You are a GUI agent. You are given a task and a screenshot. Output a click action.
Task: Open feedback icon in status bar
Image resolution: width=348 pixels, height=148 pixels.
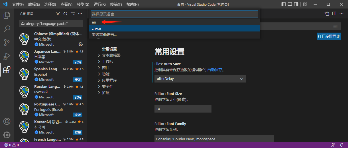pyautogui.click(x=333, y=145)
